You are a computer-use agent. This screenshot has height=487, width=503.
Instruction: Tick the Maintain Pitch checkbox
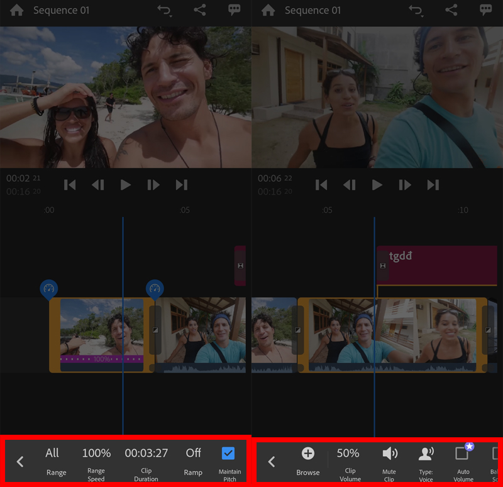point(228,453)
